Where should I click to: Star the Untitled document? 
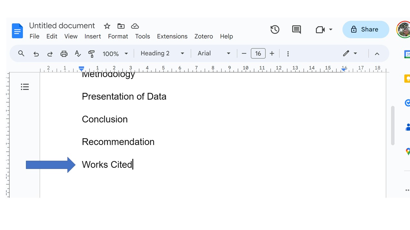click(x=107, y=26)
